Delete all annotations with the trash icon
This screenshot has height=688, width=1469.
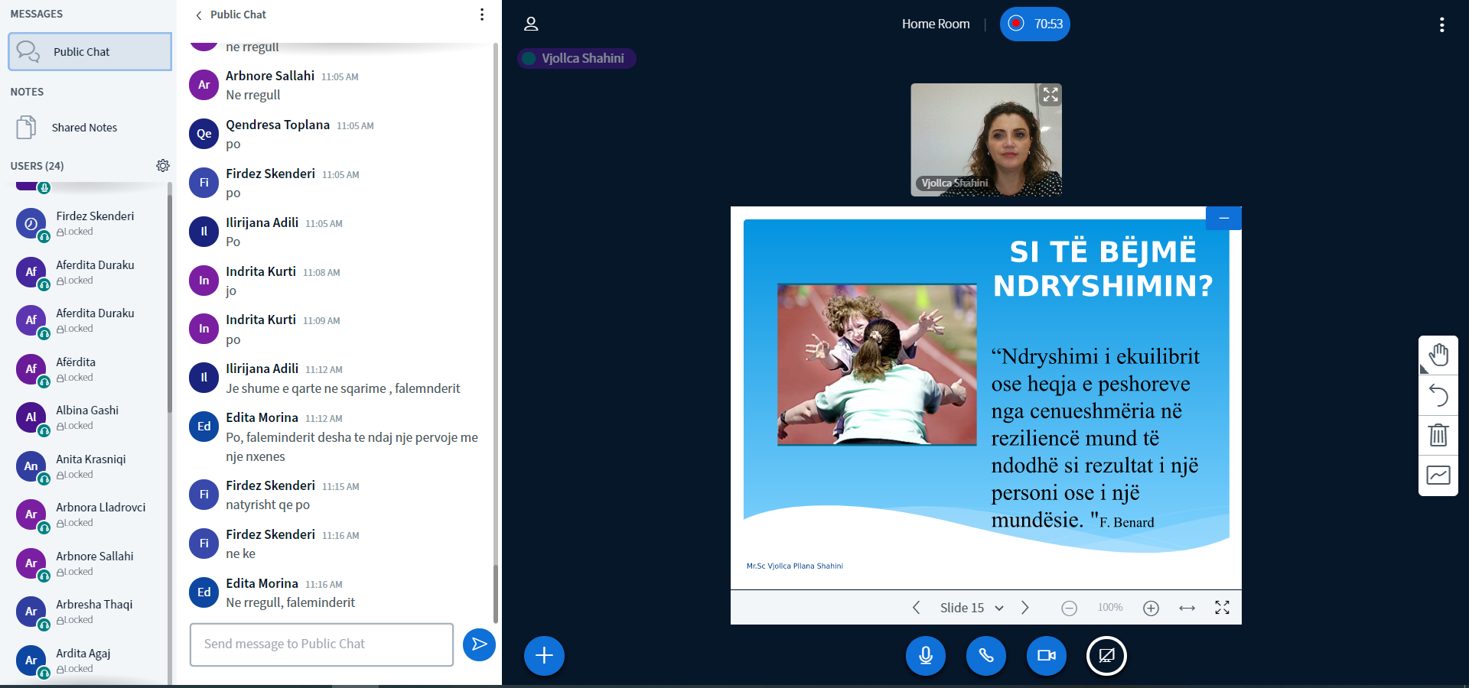point(1438,435)
